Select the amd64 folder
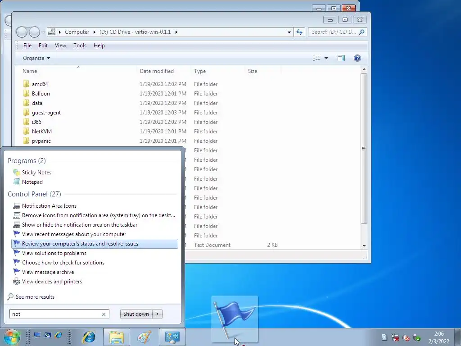 pos(40,84)
